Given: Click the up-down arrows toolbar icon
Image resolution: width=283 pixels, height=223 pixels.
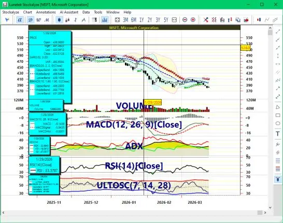Looking at the screenshot, I should pos(230,20).
